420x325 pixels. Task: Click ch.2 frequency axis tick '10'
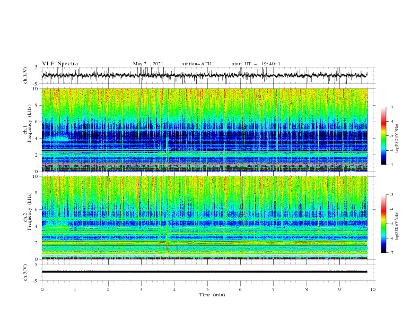(x=36, y=176)
